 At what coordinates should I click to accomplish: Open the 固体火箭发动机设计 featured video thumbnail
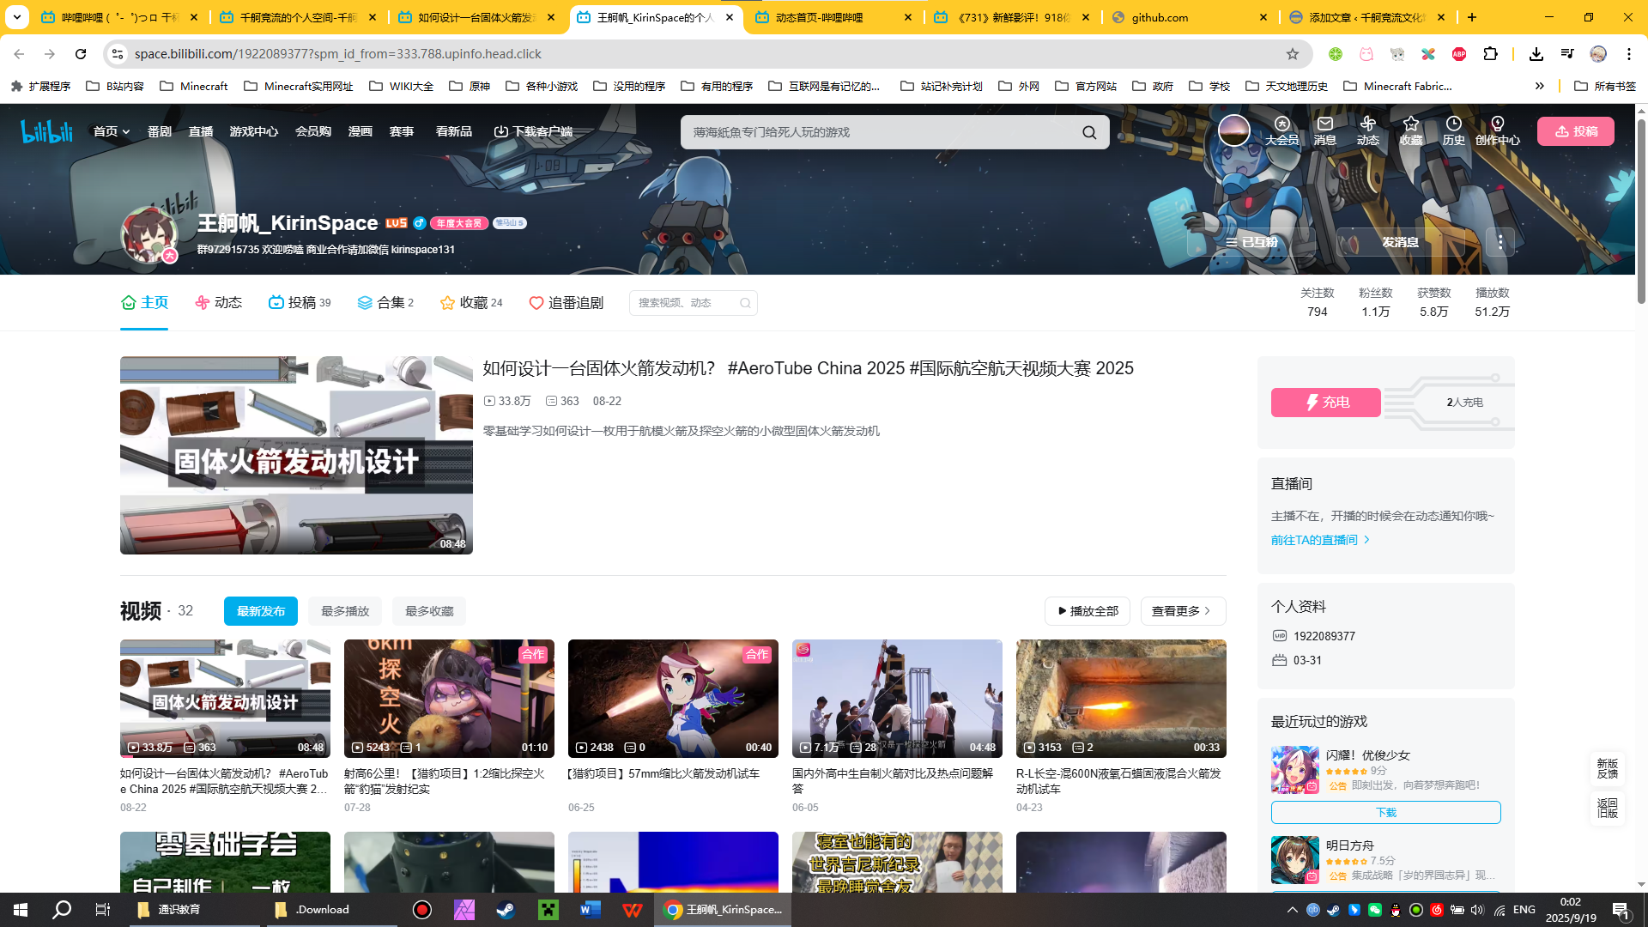click(x=296, y=455)
